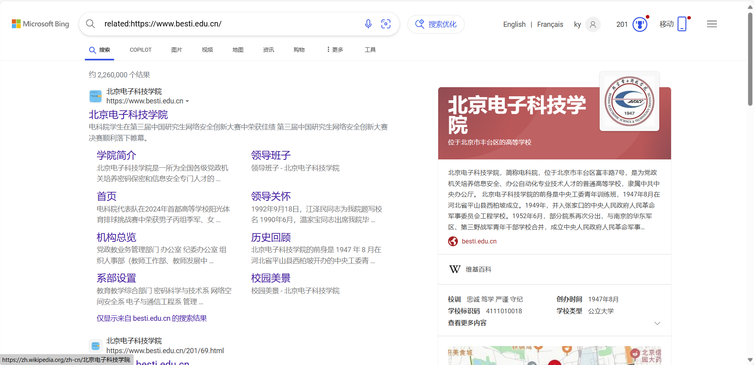Open the 首页 sitelink
The width and height of the screenshot is (754, 365).
(107, 197)
